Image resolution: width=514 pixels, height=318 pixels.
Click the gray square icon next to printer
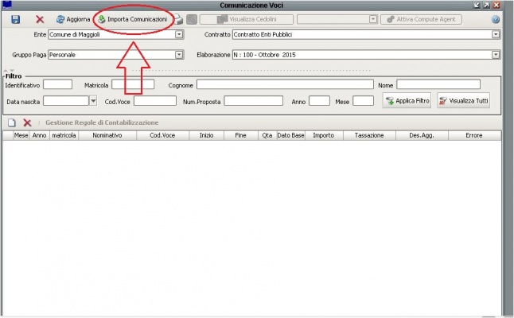[192, 19]
